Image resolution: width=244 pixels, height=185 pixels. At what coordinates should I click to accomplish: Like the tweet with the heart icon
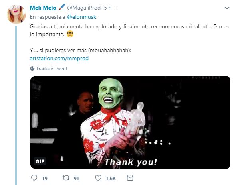(x=97, y=178)
